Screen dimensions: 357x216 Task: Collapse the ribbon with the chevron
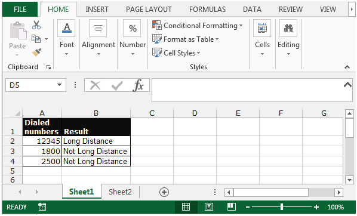click(347, 67)
